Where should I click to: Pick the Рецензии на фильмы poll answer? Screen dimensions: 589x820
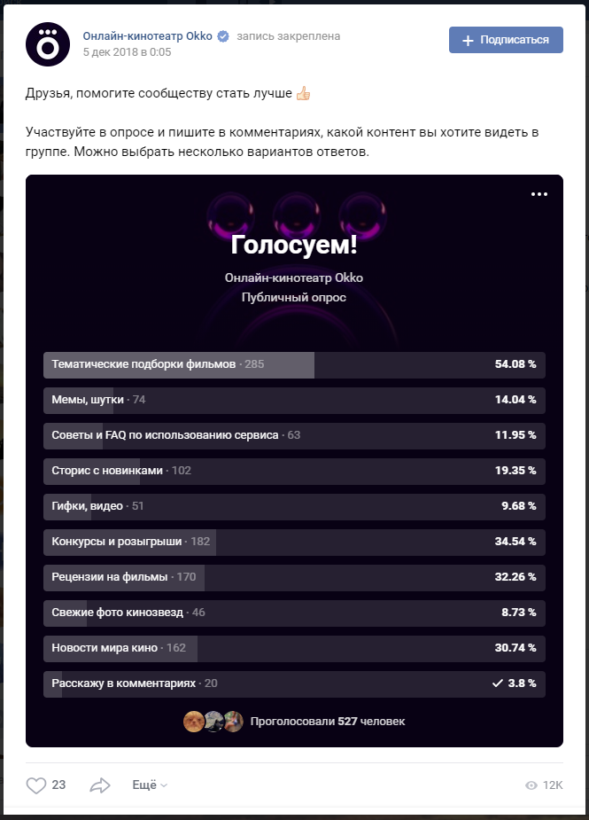(x=294, y=577)
